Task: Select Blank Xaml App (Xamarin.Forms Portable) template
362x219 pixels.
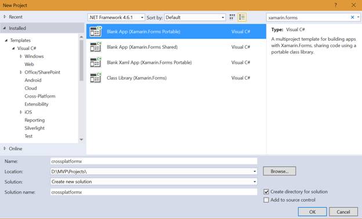Action: [176, 62]
